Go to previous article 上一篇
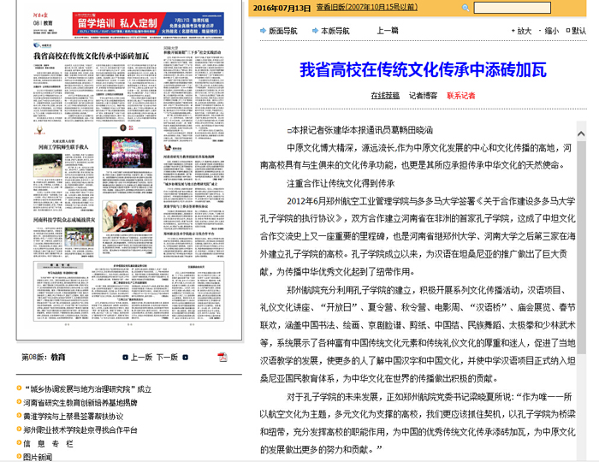 (x=388, y=31)
